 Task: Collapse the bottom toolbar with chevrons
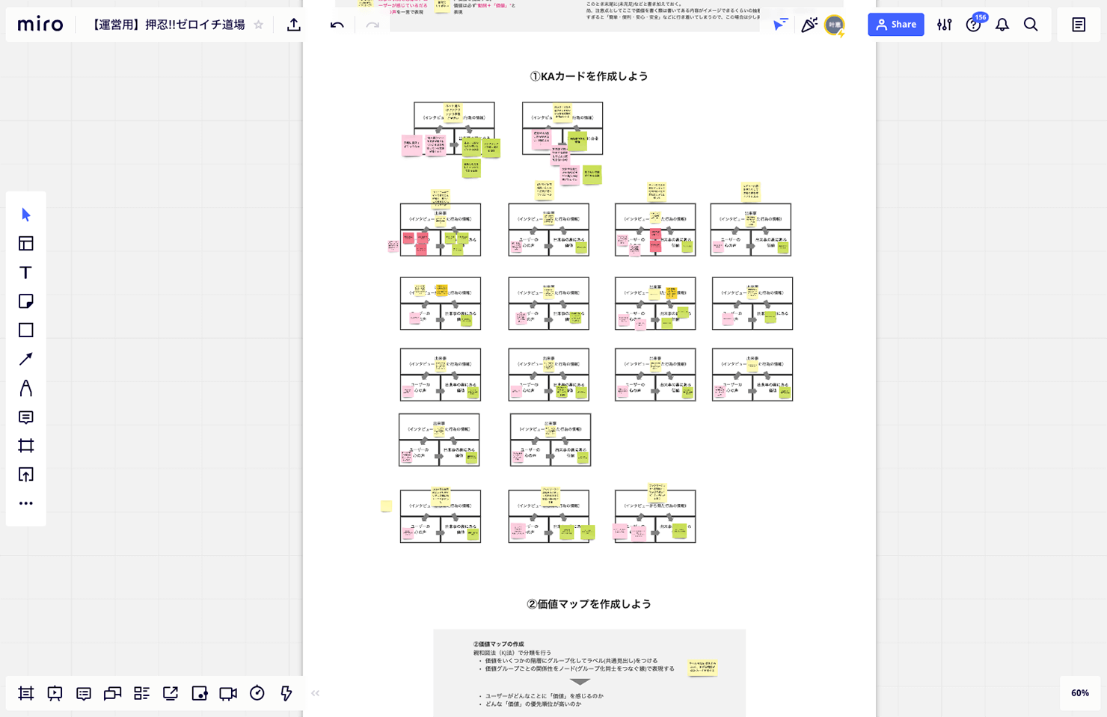316,693
